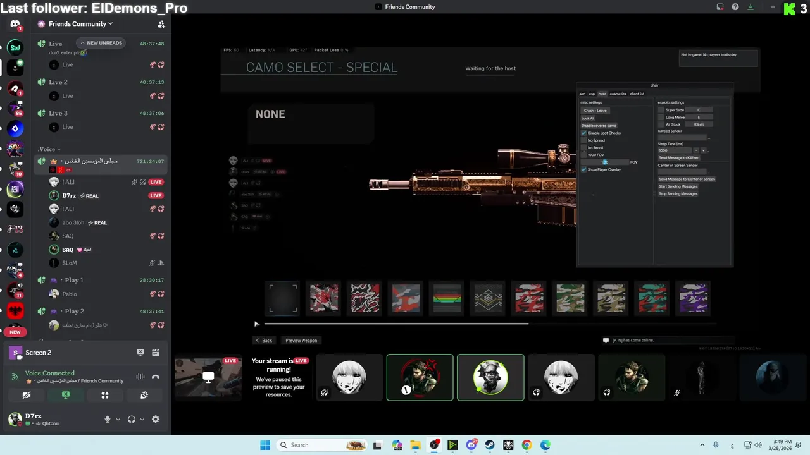Viewport: 810px width, 455px height.
Task: Click Start Sending Messages button
Action: coord(678,186)
